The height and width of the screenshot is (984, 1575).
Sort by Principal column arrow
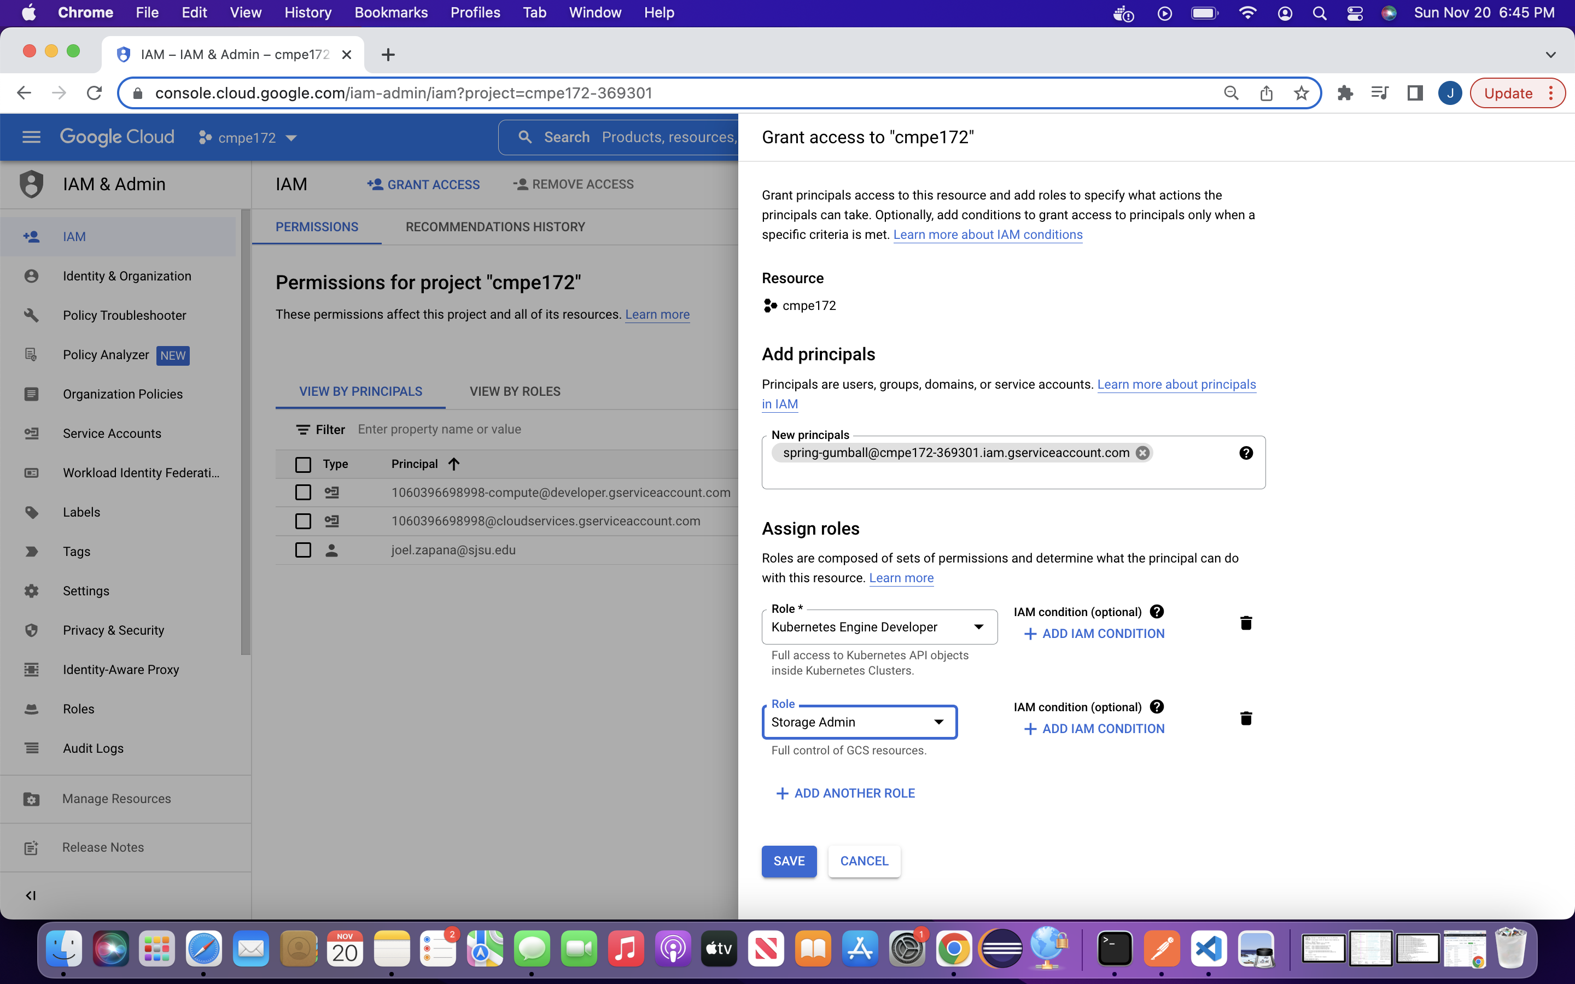[x=454, y=464]
